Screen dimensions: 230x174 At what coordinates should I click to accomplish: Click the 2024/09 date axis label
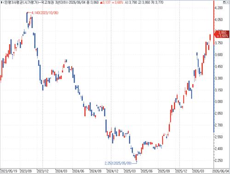click(95, 171)
